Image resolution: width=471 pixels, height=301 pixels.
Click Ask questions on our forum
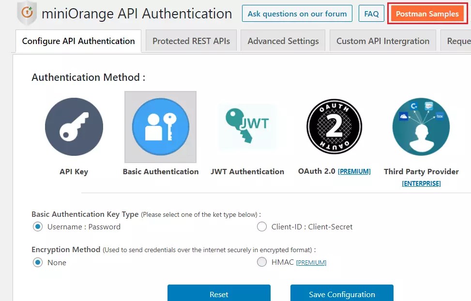(297, 14)
